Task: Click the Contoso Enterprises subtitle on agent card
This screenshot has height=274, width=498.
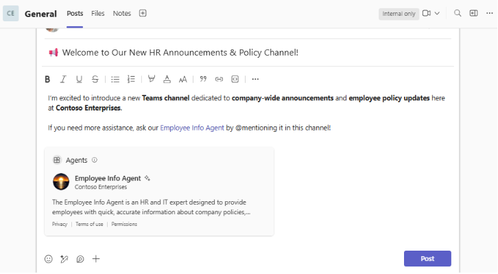Action: [x=101, y=187]
